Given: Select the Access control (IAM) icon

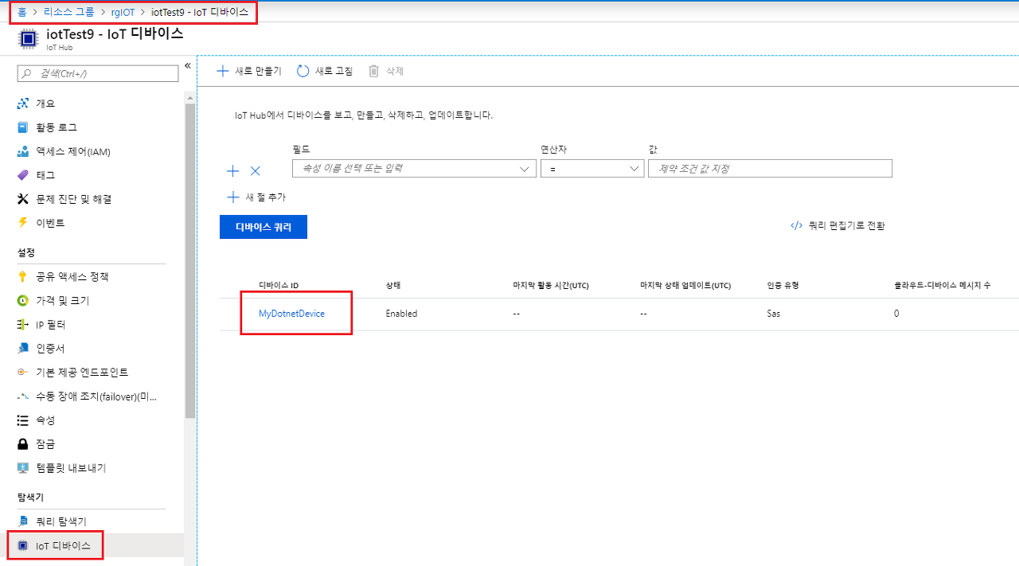Looking at the screenshot, I should (x=23, y=151).
